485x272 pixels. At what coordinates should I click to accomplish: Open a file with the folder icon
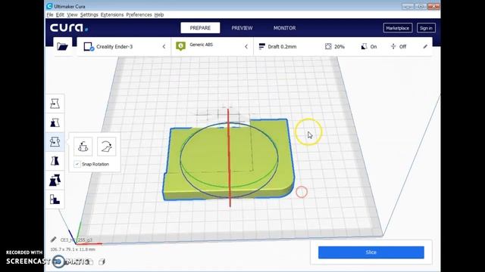[x=62, y=47]
